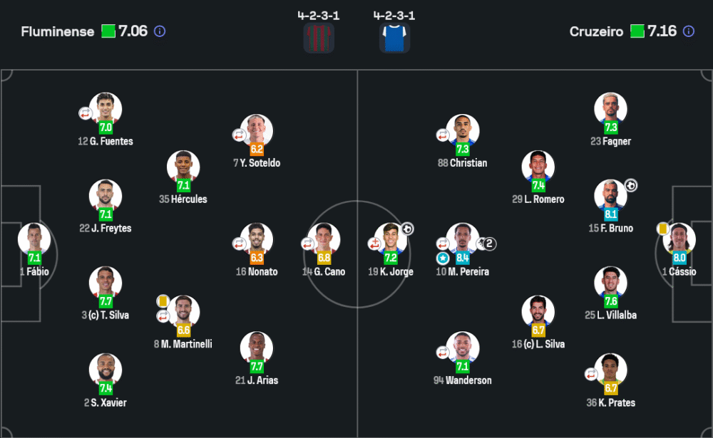Click the Fluminense team name
Screen dimensions: 713x438
[58, 32]
